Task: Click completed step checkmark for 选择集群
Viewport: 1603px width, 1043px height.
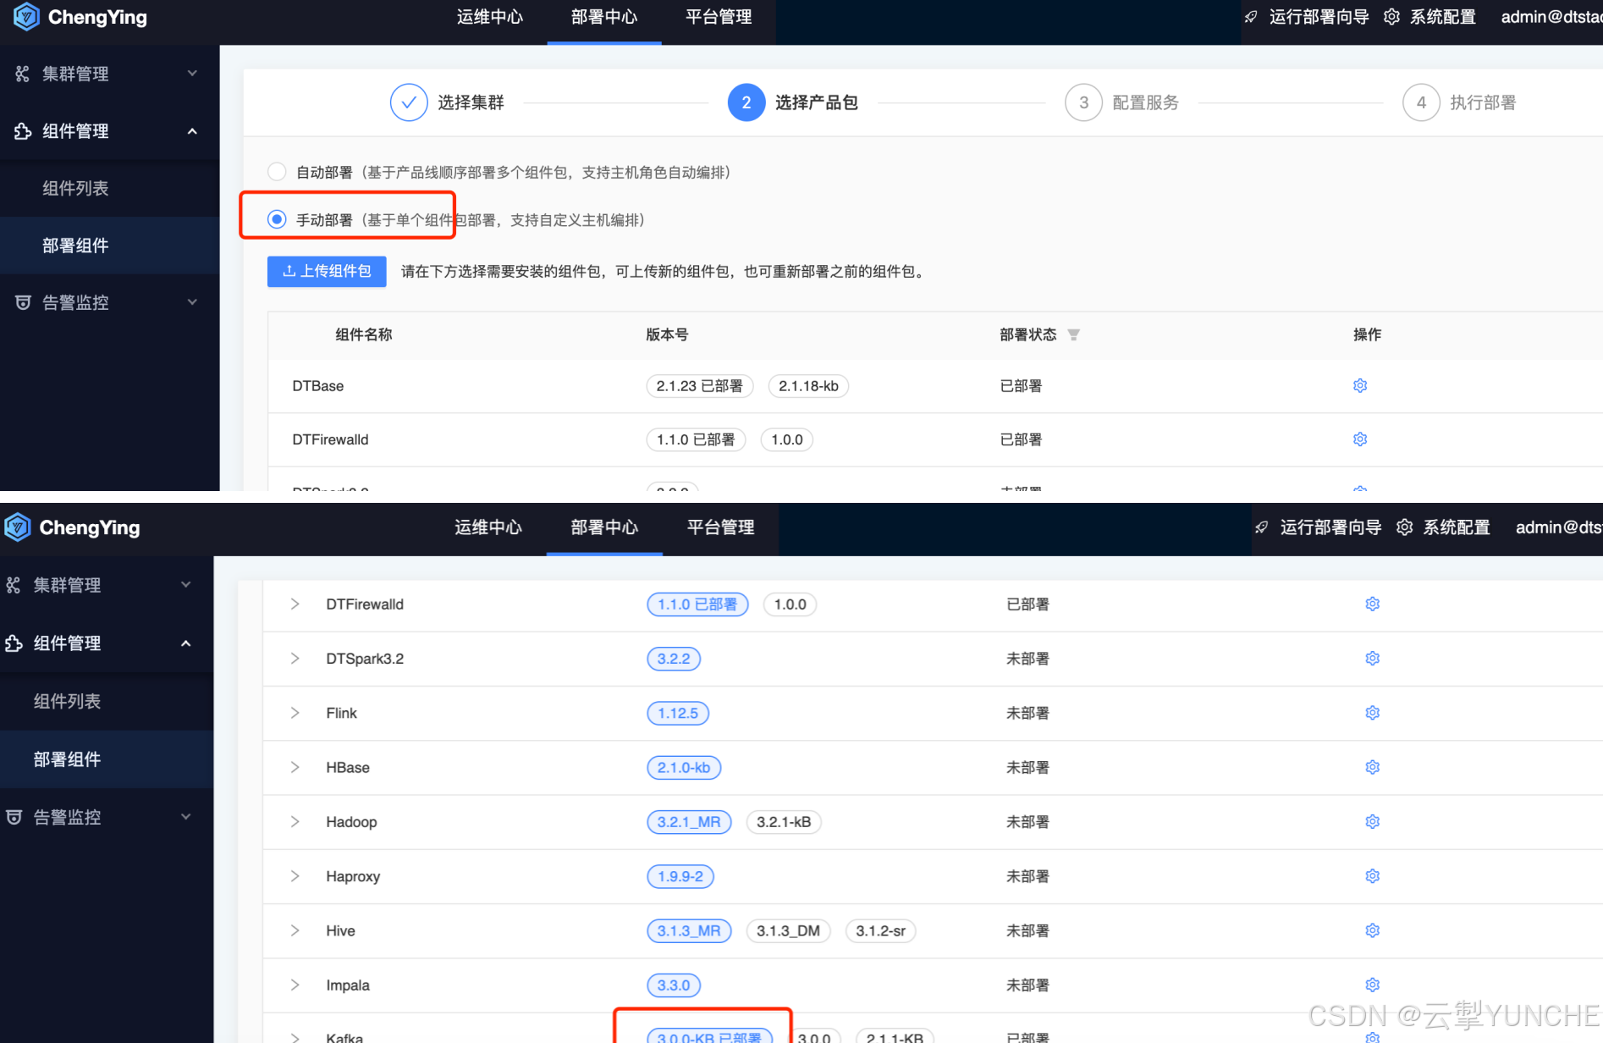Action: [x=409, y=102]
